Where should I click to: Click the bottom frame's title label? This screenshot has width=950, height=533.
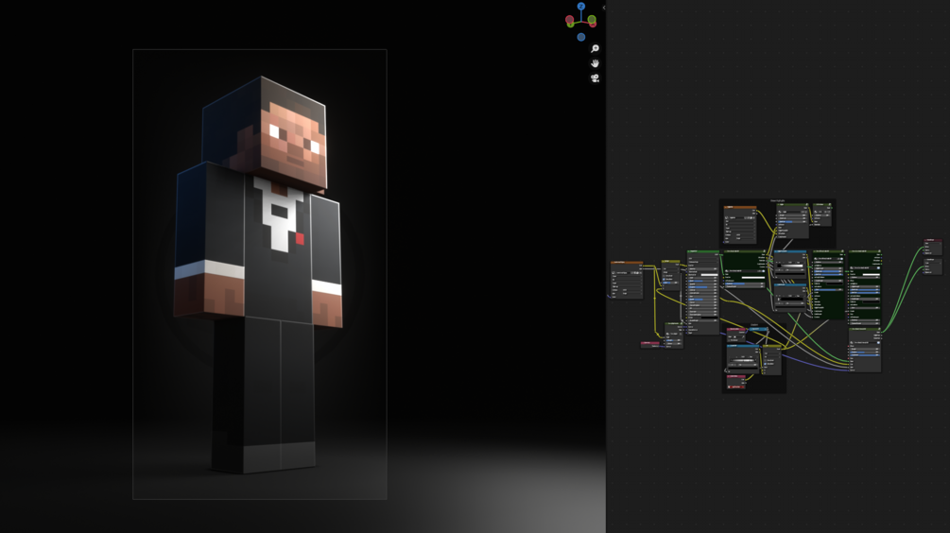[x=754, y=325]
